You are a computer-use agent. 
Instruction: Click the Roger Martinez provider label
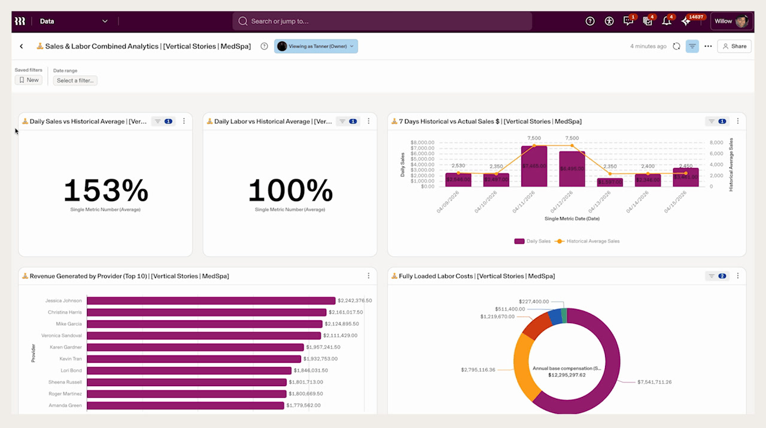pos(65,394)
